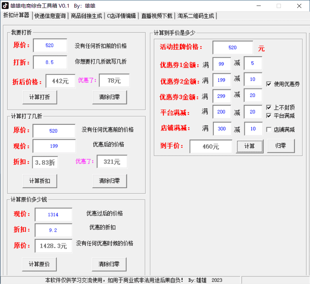Image resolution: width=310 pixels, height=284 pixels.
Task: Disable the 平台满减 checkbox
Action: (x=269, y=116)
